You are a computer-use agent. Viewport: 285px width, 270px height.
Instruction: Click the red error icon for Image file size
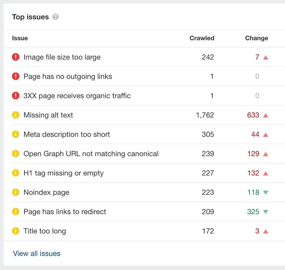[16, 57]
